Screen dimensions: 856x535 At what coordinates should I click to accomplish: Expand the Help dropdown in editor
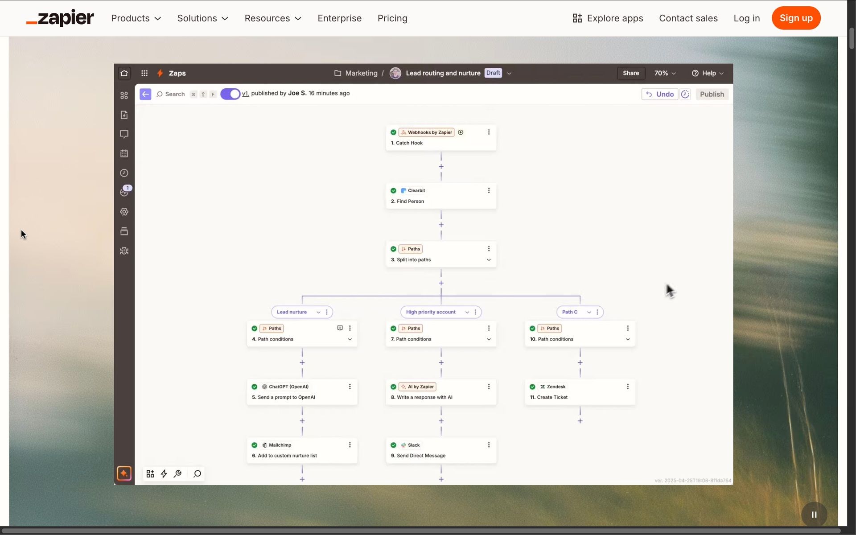[708, 73]
